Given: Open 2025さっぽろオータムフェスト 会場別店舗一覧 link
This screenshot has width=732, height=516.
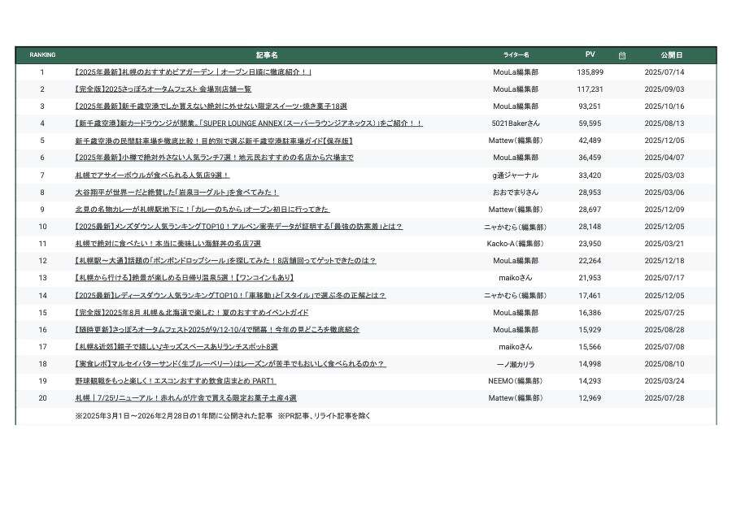Looking at the screenshot, I should click(x=163, y=89).
